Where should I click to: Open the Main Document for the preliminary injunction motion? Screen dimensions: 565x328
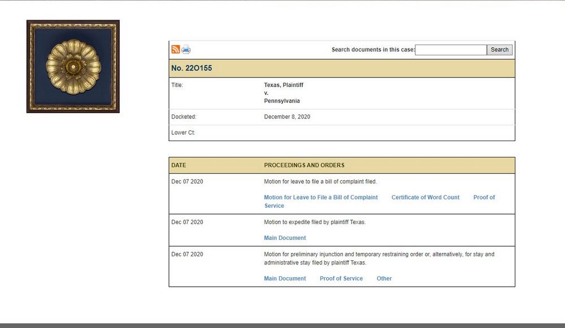[285, 278]
